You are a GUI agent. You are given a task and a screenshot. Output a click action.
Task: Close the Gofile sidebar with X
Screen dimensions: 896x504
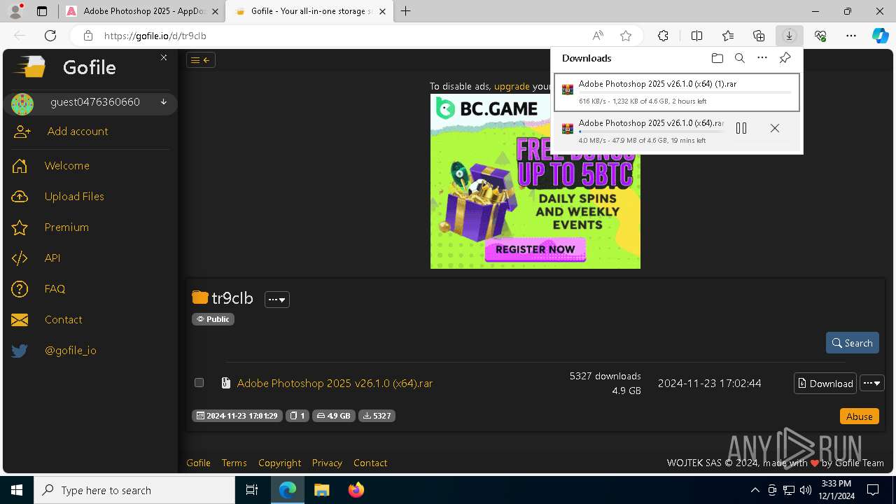tap(164, 57)
